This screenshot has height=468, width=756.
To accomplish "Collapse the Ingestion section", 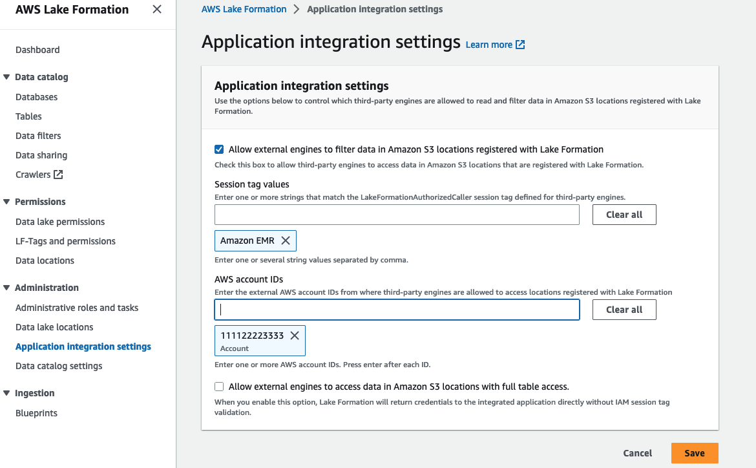I will coord(5,392).
